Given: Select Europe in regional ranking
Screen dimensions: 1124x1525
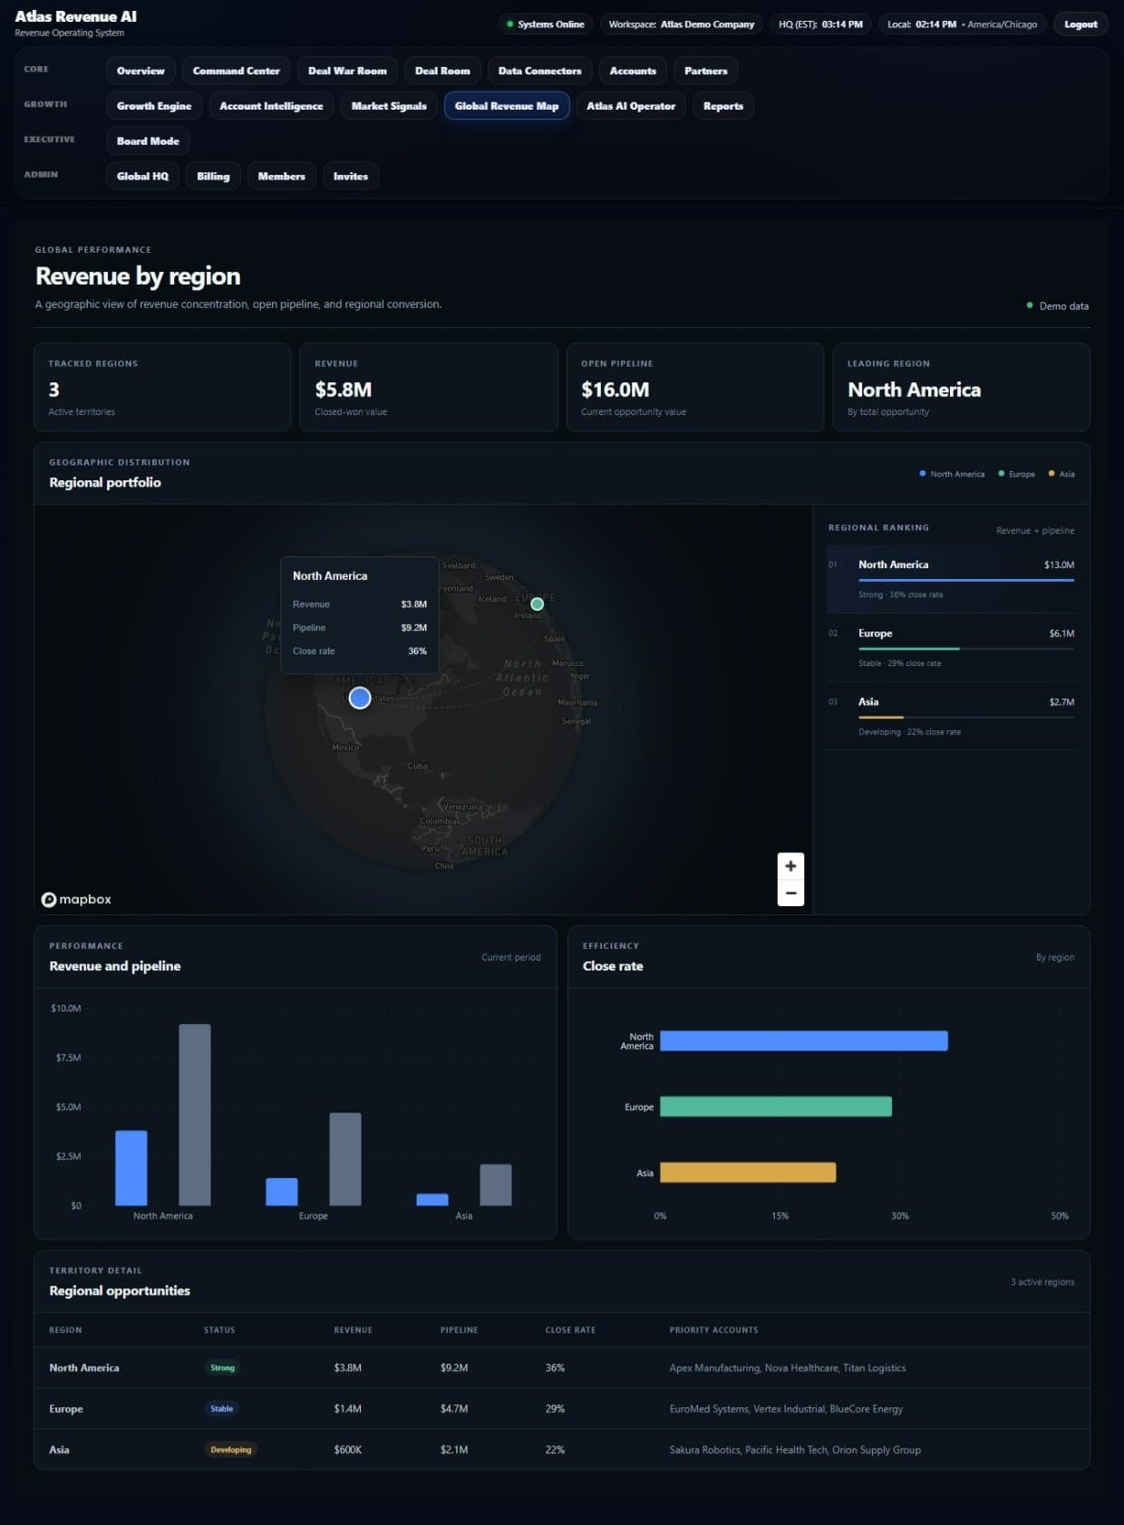Looking at the screenshot, I should [951, 648].
